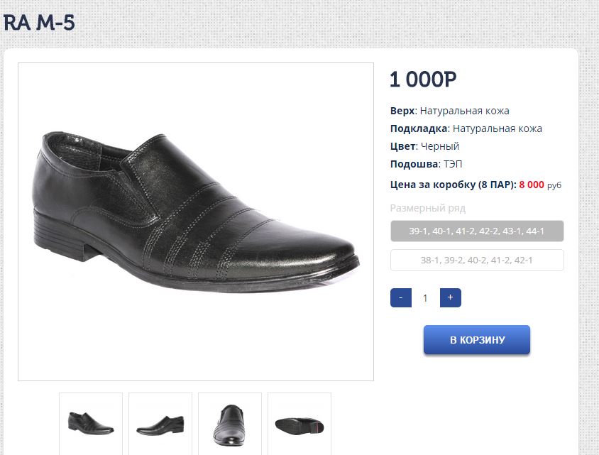The height and width of the screenshot is (455, 599).
Task: Decrease quantity with the minus button
Action: [x=401, y=298]
